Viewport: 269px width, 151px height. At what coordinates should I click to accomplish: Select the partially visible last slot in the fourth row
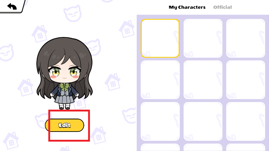coord(246,147)
